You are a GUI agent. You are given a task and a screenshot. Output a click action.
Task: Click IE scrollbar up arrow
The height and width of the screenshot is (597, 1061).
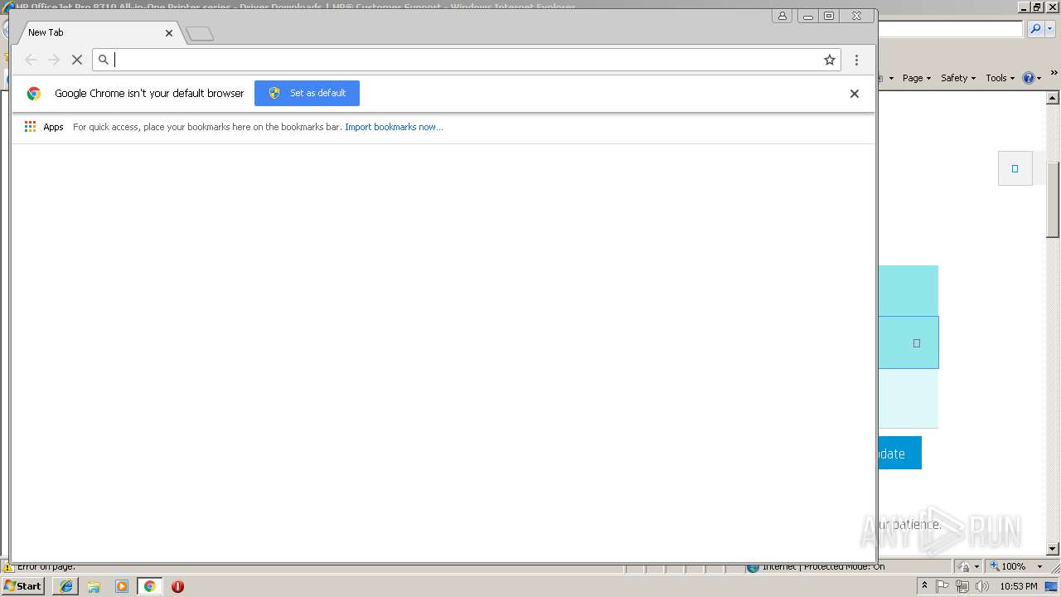coord(1053,97)
